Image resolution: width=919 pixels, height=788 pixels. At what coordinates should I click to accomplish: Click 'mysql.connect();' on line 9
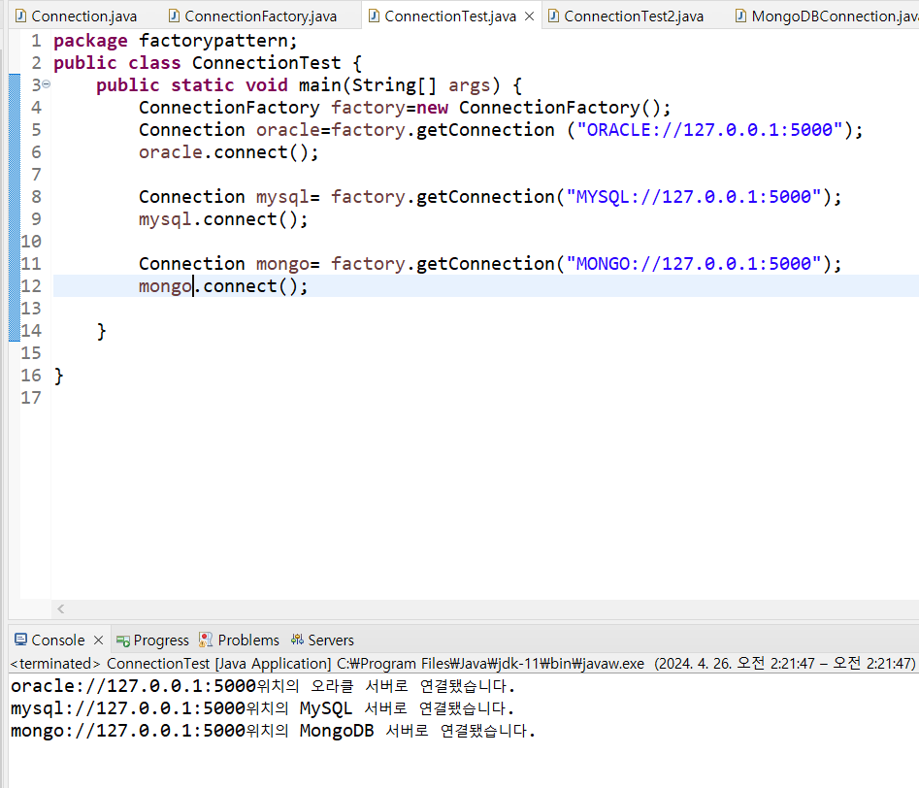coord(223,219)
